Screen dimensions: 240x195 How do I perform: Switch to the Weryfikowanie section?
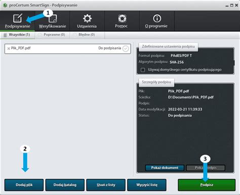(53, 21)
